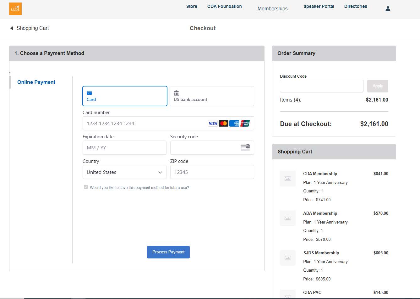Click the Expiration date field
This screenshot has height=299, width=420.
click(x=124, y=148)
